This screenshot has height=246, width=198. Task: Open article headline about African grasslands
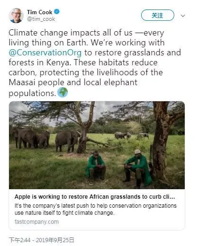point(95,197)
